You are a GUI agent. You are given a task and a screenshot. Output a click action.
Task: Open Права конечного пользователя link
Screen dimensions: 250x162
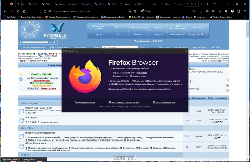(124, 102)
